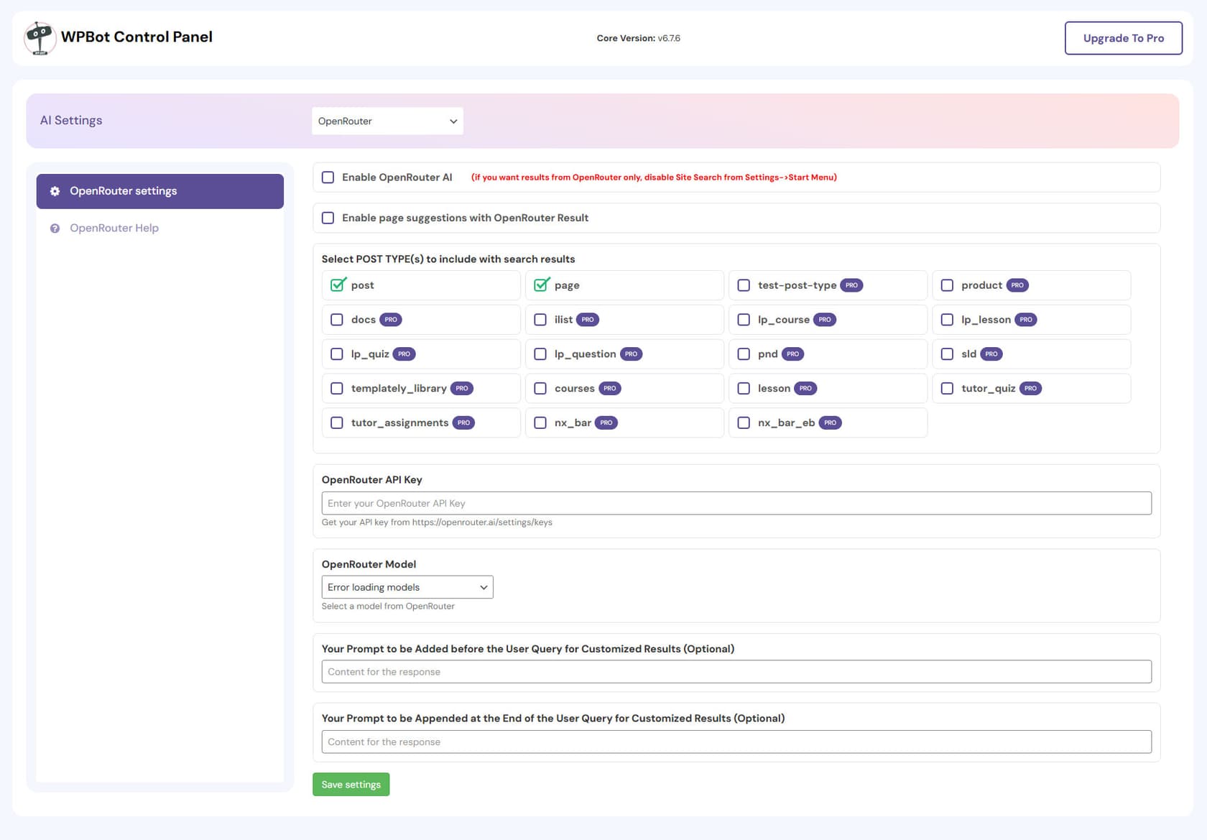Click the PRO badge next to lp_quiz
The height and width of the screenshot is (840, 1207).
point(404,354)
